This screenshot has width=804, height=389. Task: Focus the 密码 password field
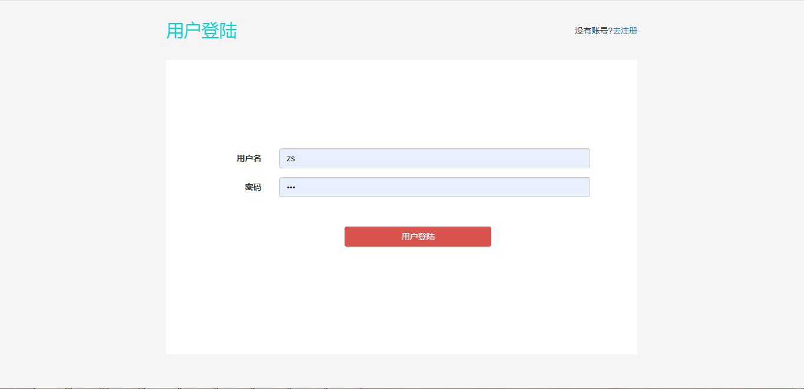(x=434, y=187)
